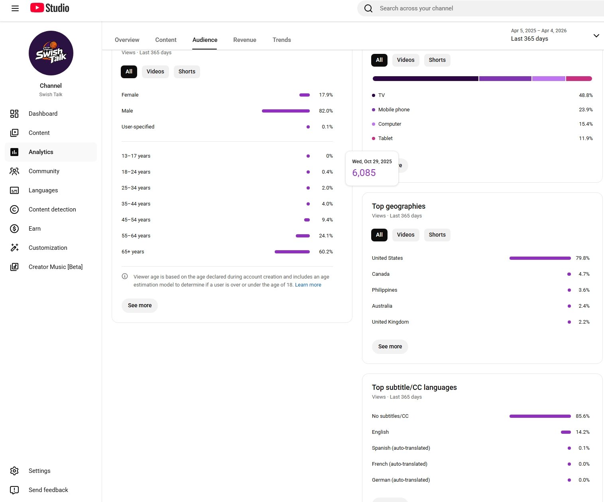This screenshot has height=502, width=604.
Task: Go to Languages in sidebar
Action: (43, 190)
